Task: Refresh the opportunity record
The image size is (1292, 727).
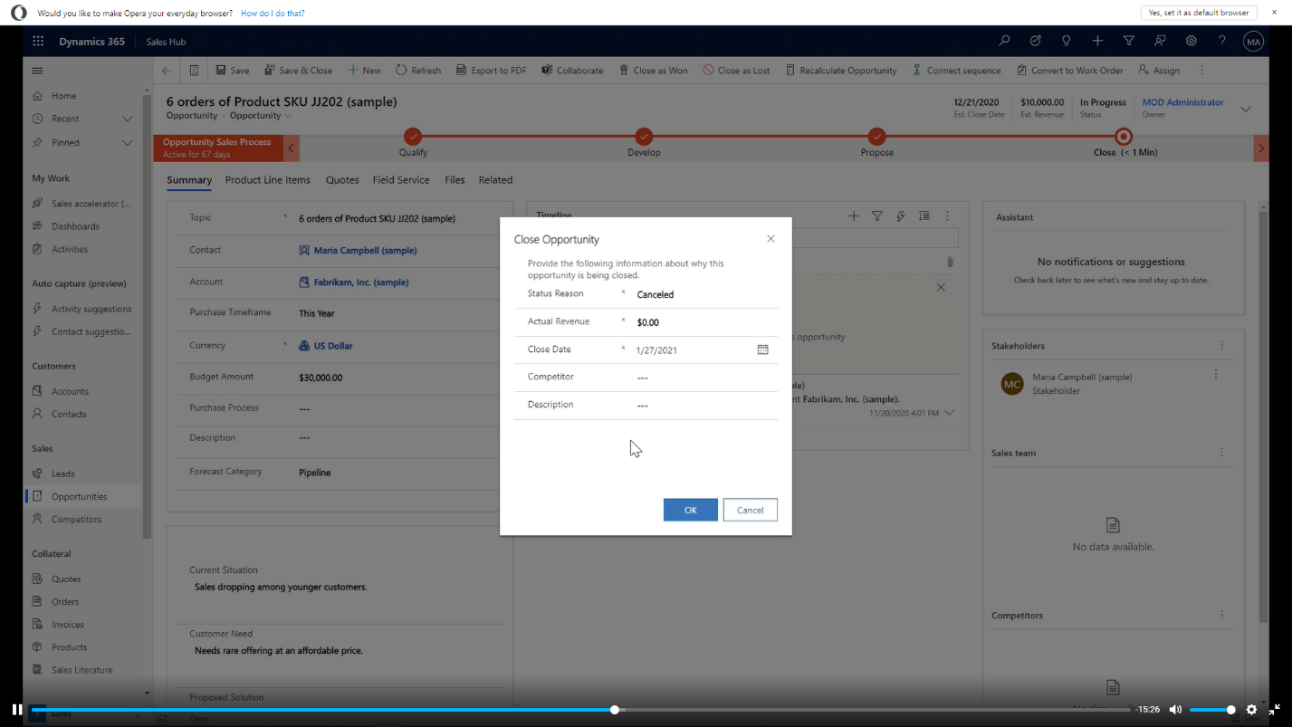Action: (x=418, y=71)
